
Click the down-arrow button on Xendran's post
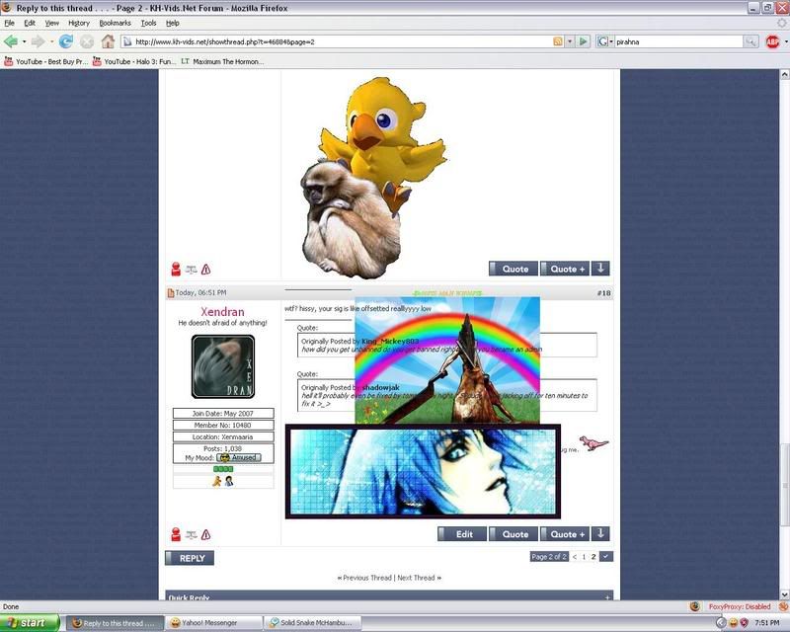click(600, 533)
